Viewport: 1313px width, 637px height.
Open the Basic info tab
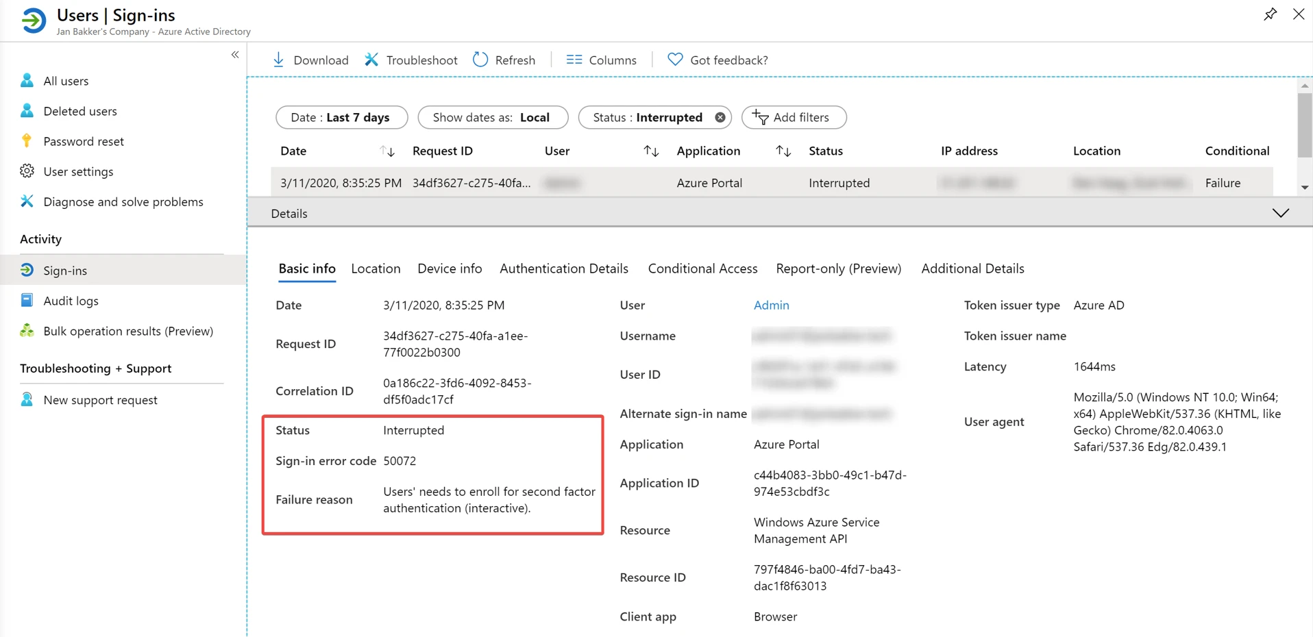click(x=307, y=268)
